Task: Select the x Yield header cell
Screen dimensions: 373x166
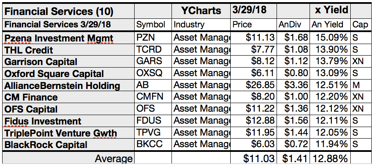Action: pyautogui.click(x=330, y=11)
